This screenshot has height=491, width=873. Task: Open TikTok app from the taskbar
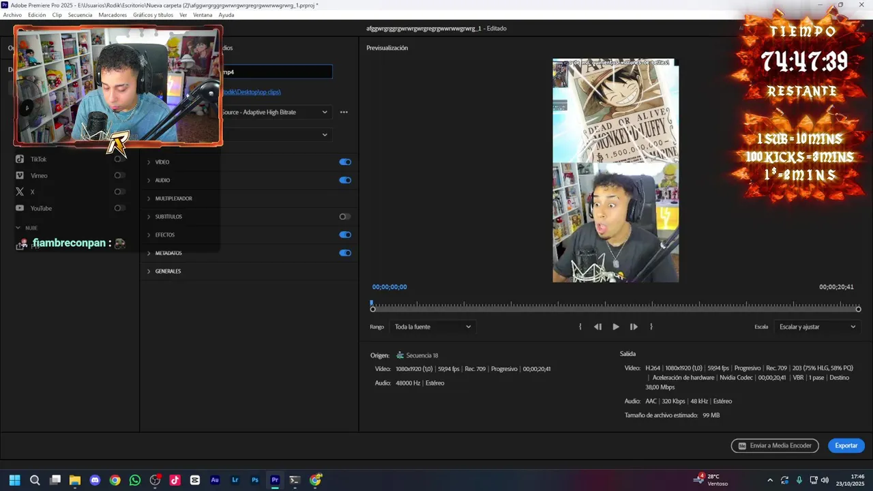pyautogui.click(x=175, y=480)
